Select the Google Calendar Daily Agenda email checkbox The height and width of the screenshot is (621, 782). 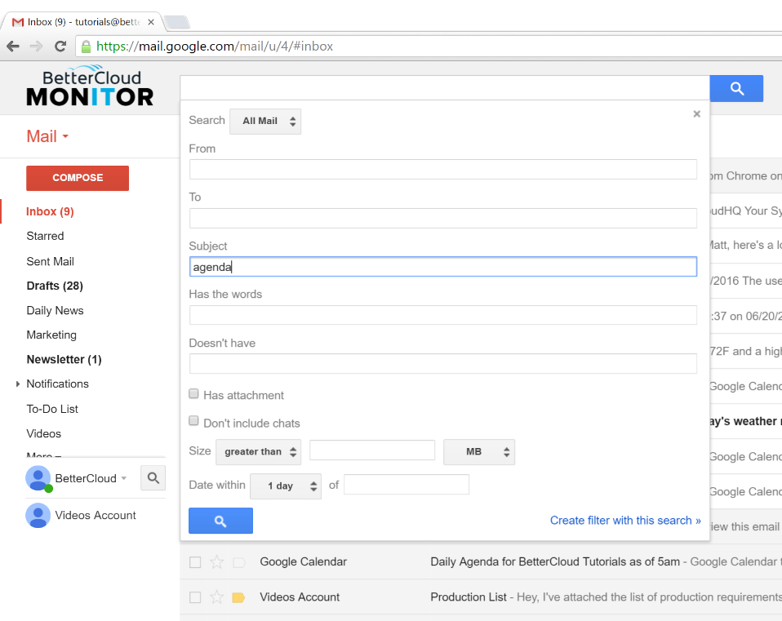point(195,562)
